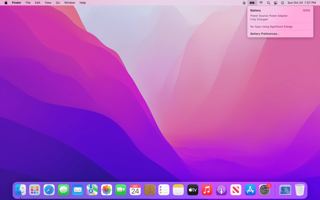
Task: Click the Battery heading in popup
Action: 255,10
